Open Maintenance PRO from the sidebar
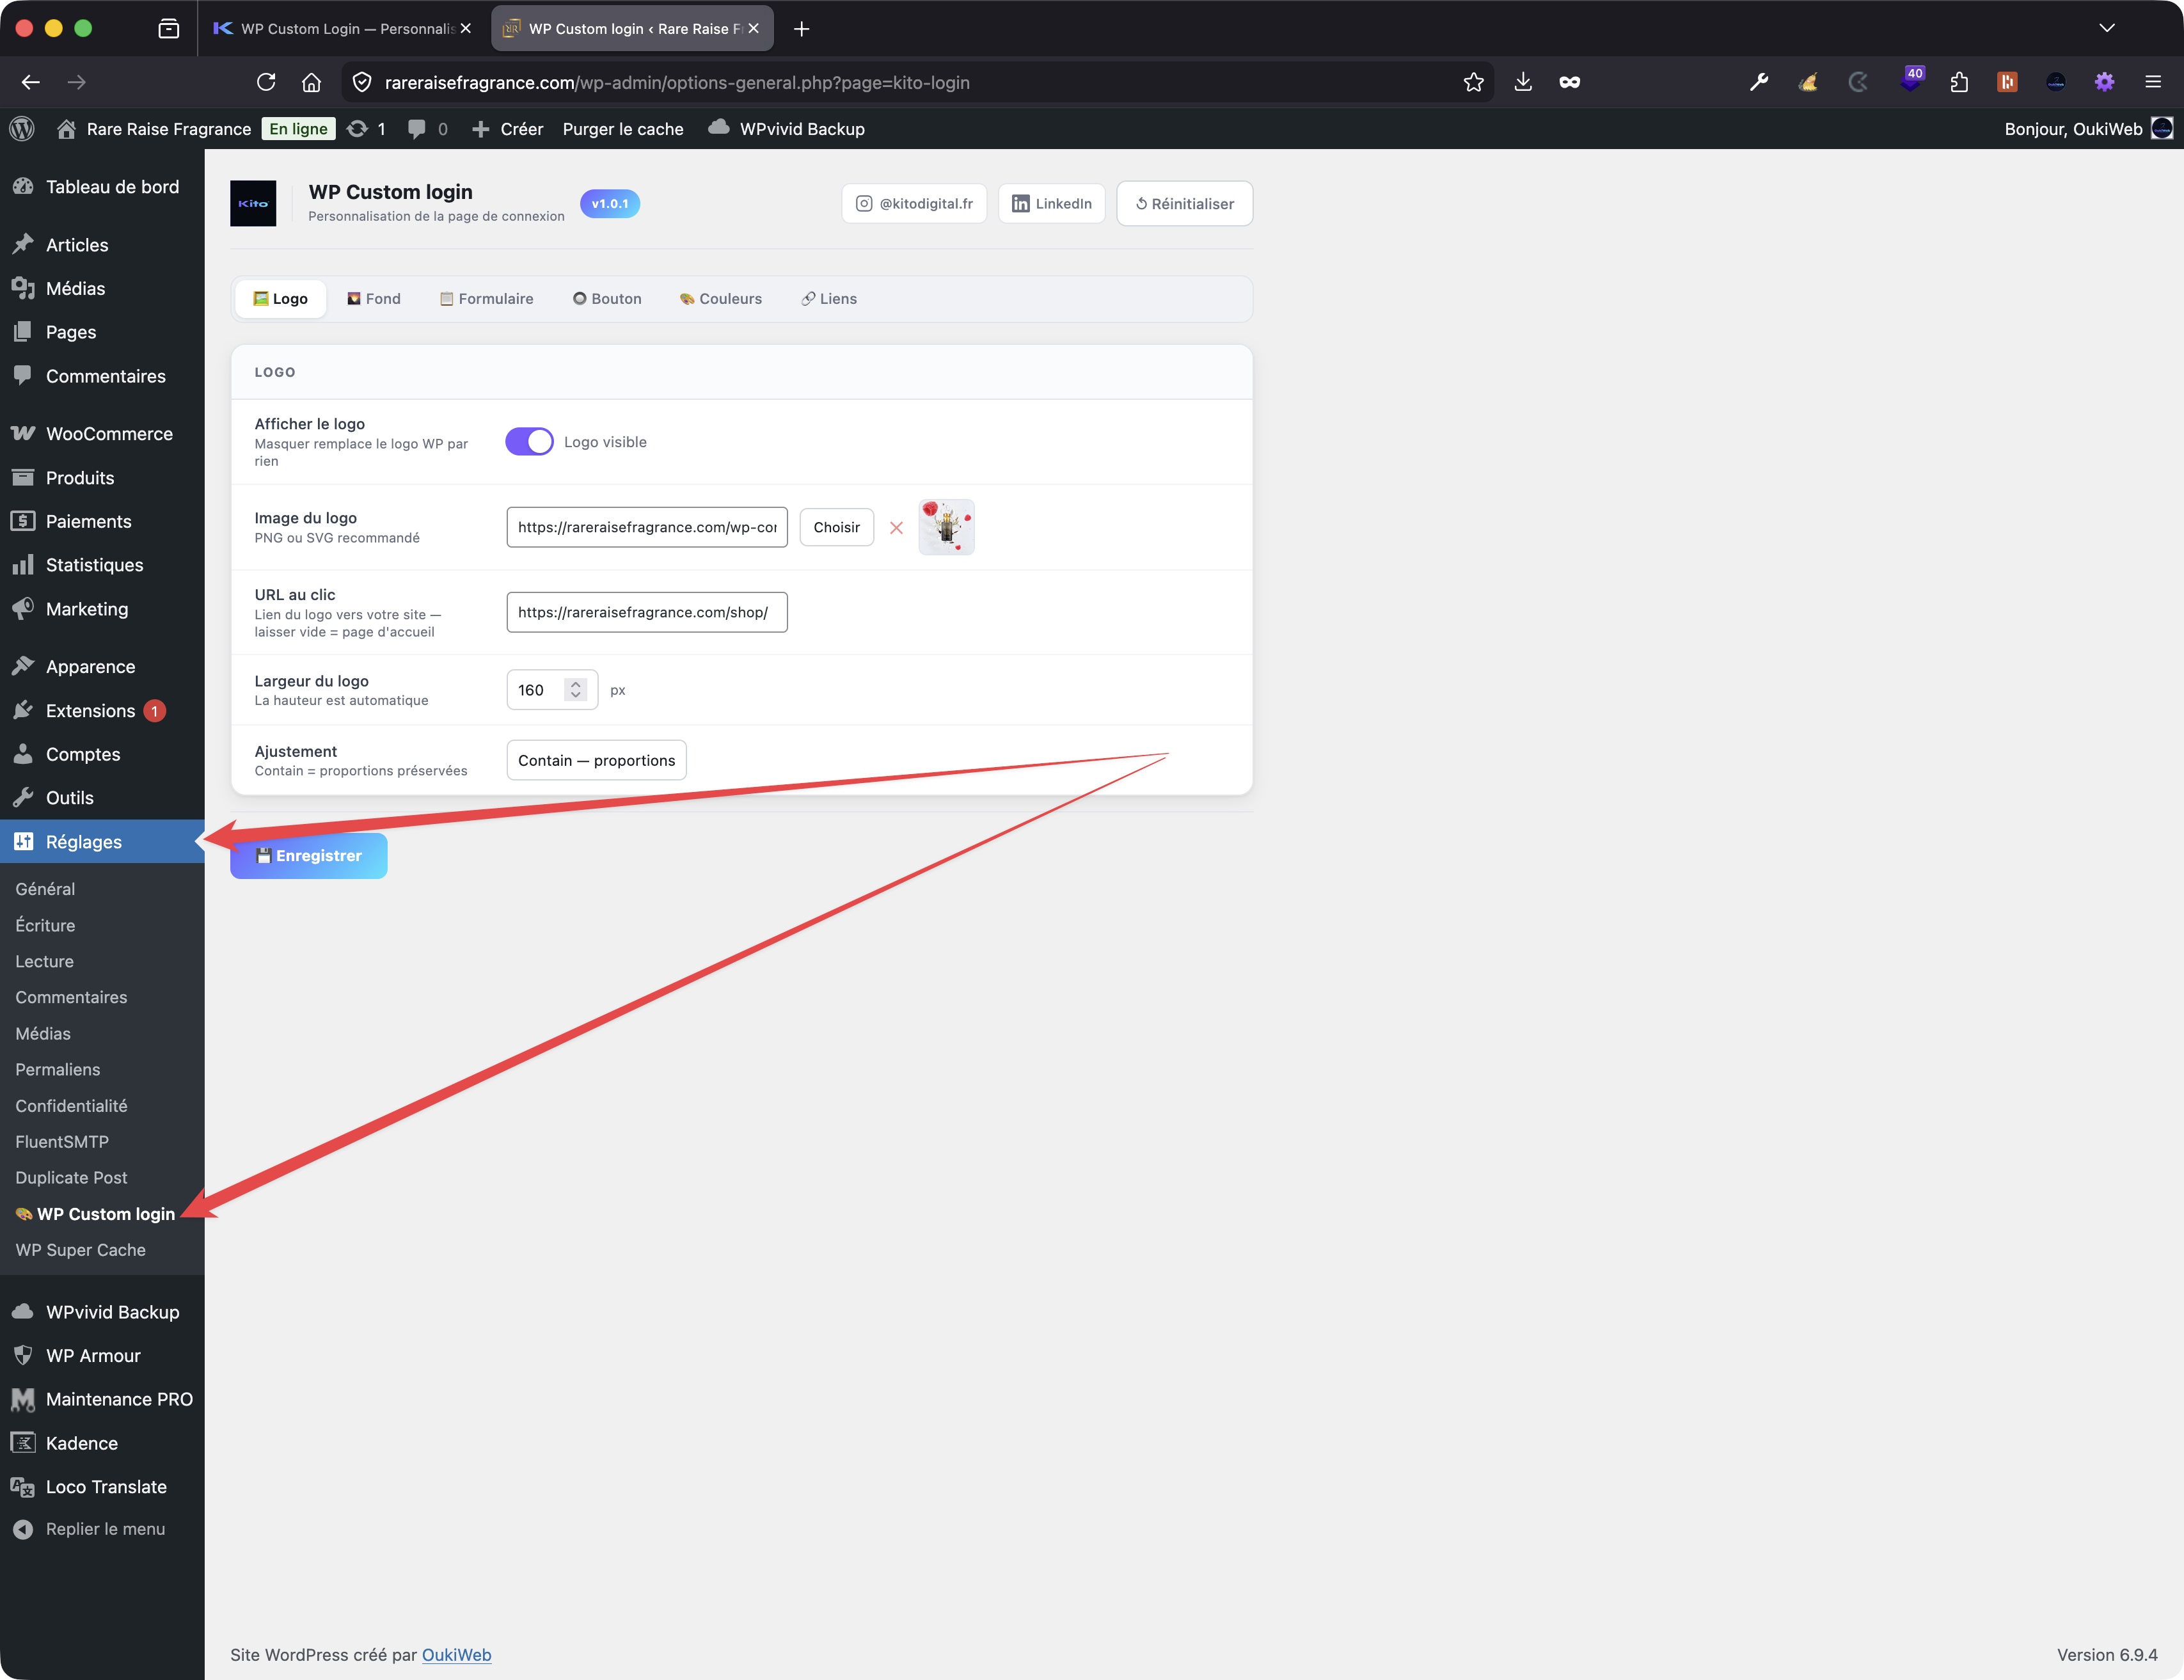This screenshot has height=1680, width=2184. pos(119,1398)
